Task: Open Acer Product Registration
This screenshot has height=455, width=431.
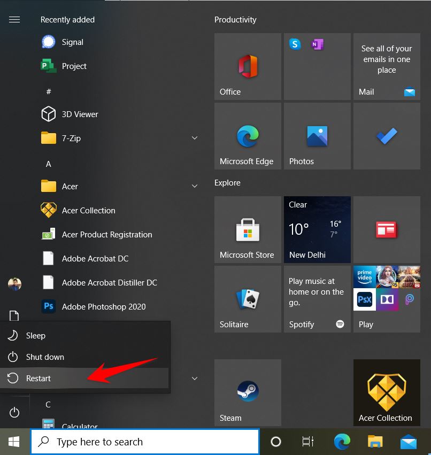Action: tap(97, 235)
